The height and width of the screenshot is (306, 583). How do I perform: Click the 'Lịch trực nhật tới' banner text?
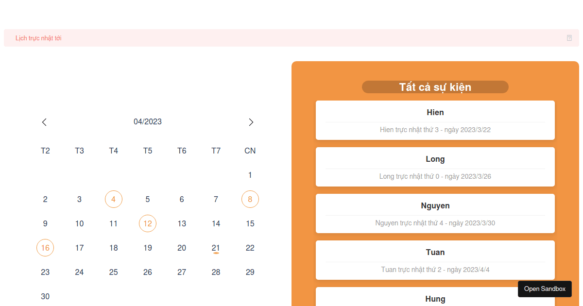pyautogui.click(x=38, y=37)
